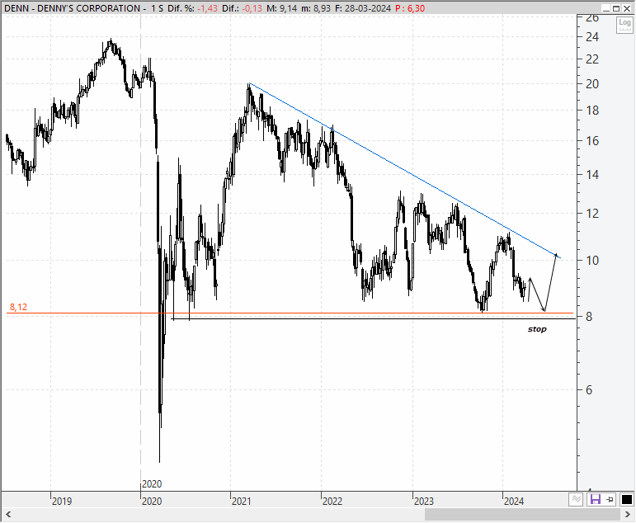The height and width of the screenshot is (523, 636).
Task: Close the DENN chart window
Action: pyautogui.click(x=627, y=8)
